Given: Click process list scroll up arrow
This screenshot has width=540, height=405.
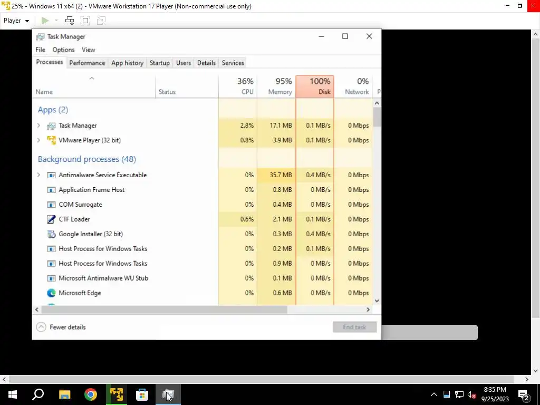Looking at the screenshot, I should click(377, 103).
